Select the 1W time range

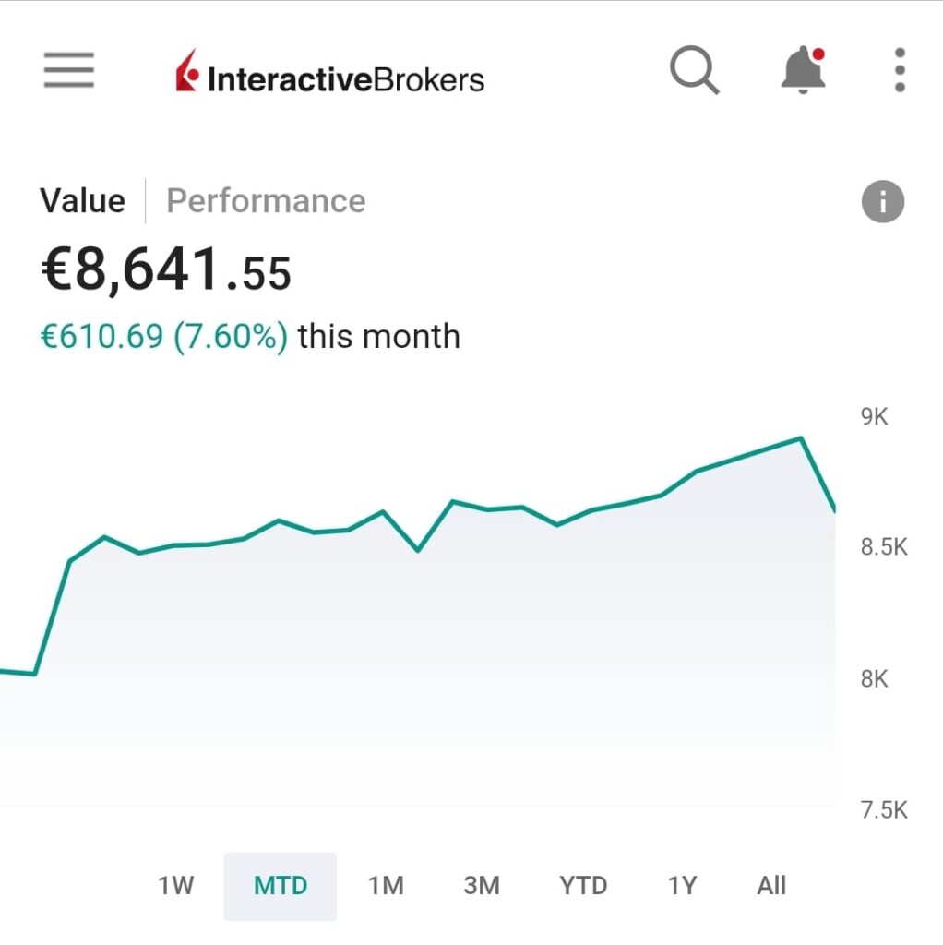coord(175,886)
